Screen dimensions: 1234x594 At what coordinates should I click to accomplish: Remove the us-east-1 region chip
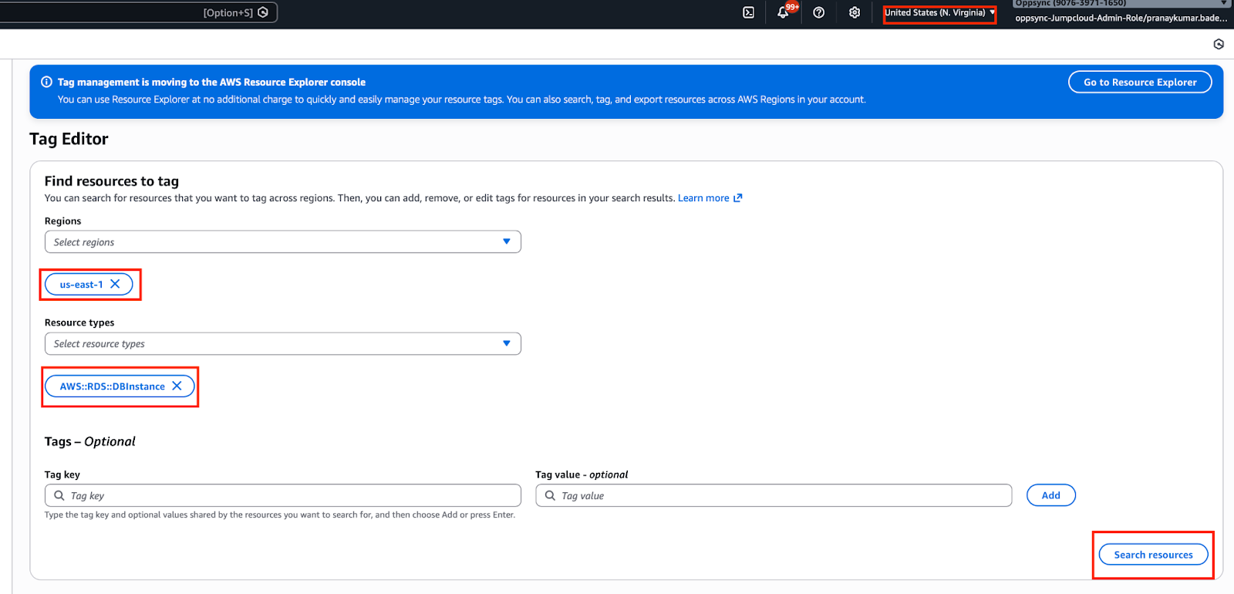(x=115, y=284)
